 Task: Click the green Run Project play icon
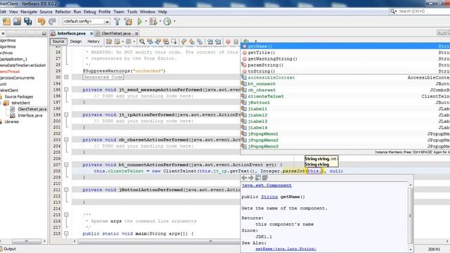140,22
